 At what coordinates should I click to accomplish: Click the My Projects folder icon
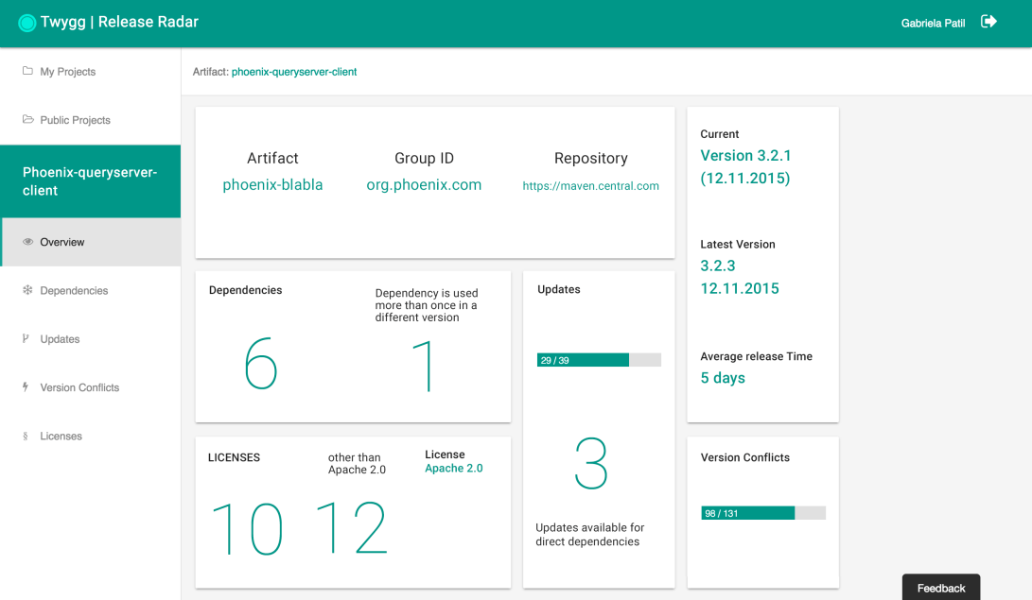pyautogui.click(x=27, y=71)
